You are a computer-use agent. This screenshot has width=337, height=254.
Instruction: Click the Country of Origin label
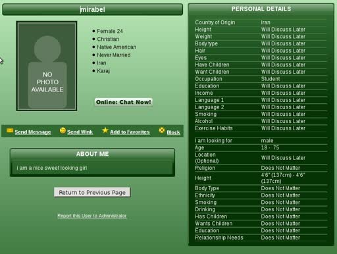pyautogui.click(x=215, y=22)
